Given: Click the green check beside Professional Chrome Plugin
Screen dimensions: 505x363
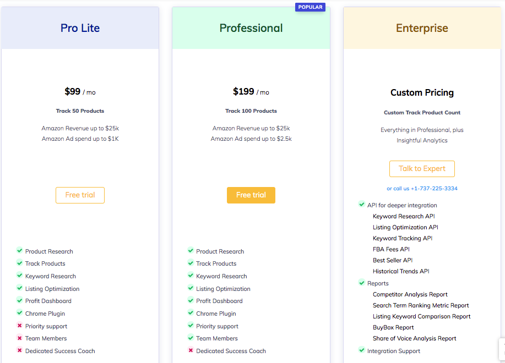Looking at the screenshot, I should 191,313.
